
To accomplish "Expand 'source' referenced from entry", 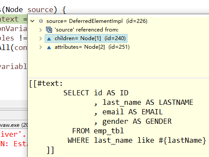I will 41,30.
